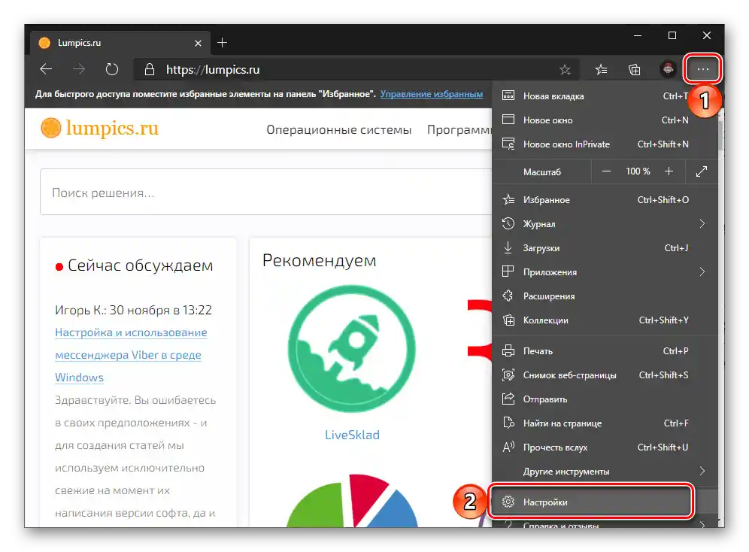
Task: Select Новая вкладка menu item
Action: point(605,96)
